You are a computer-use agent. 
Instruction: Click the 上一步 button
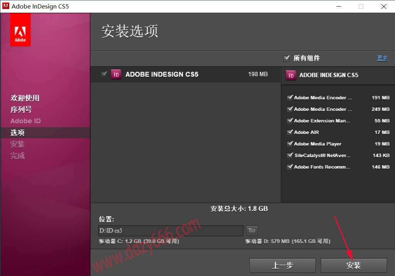[x=282, y=266]
